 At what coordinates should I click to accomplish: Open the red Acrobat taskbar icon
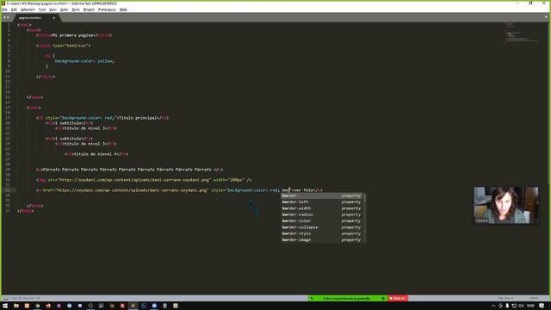pyautogui.click(x=122, y=307)
